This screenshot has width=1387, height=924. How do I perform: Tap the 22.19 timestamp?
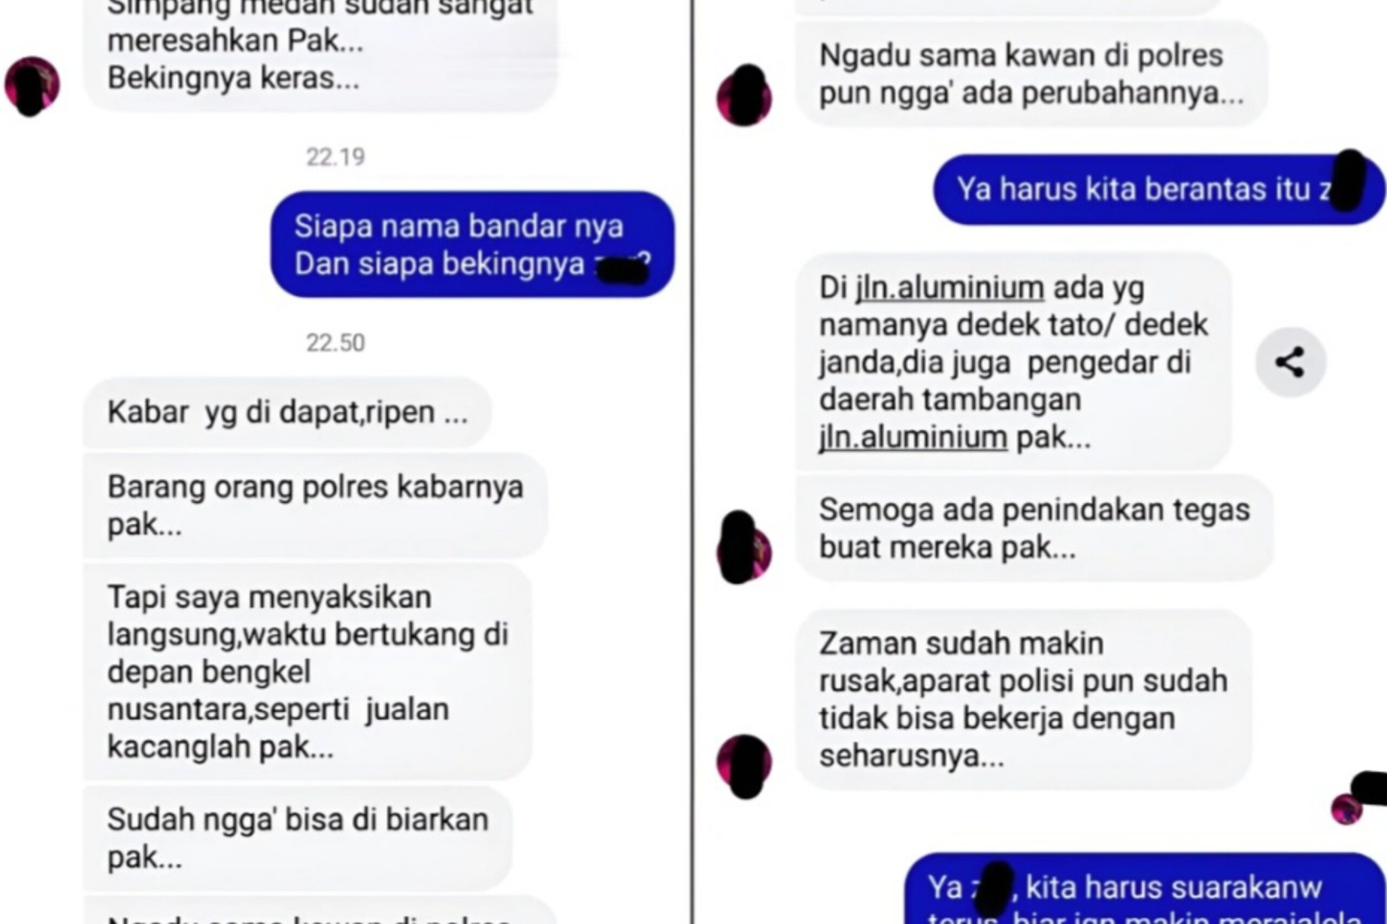point(335,157)
